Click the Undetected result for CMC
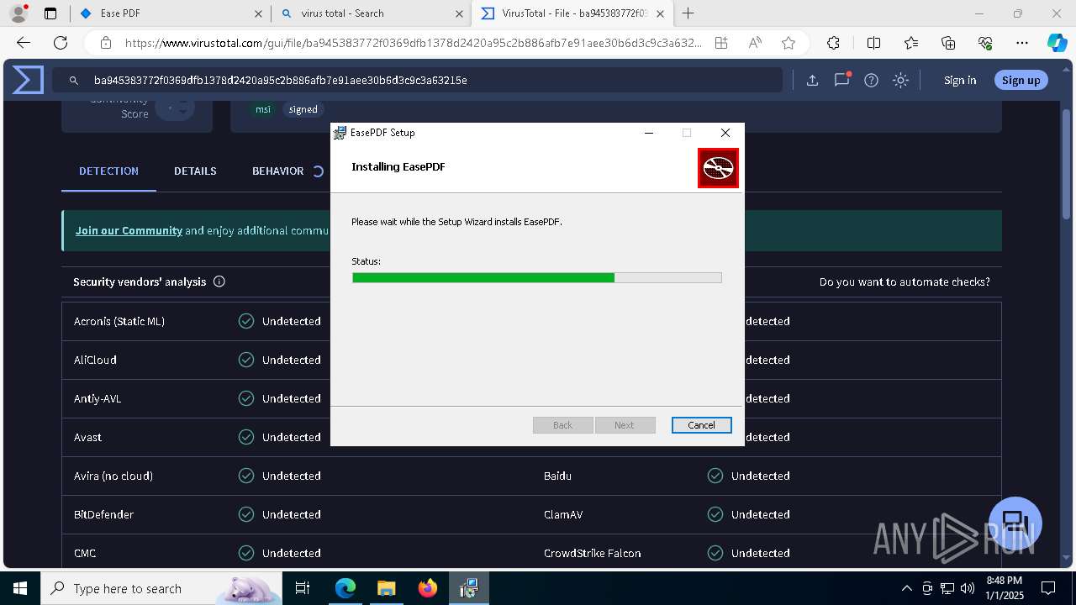The image size is (1076, 605). click(291, 553)
